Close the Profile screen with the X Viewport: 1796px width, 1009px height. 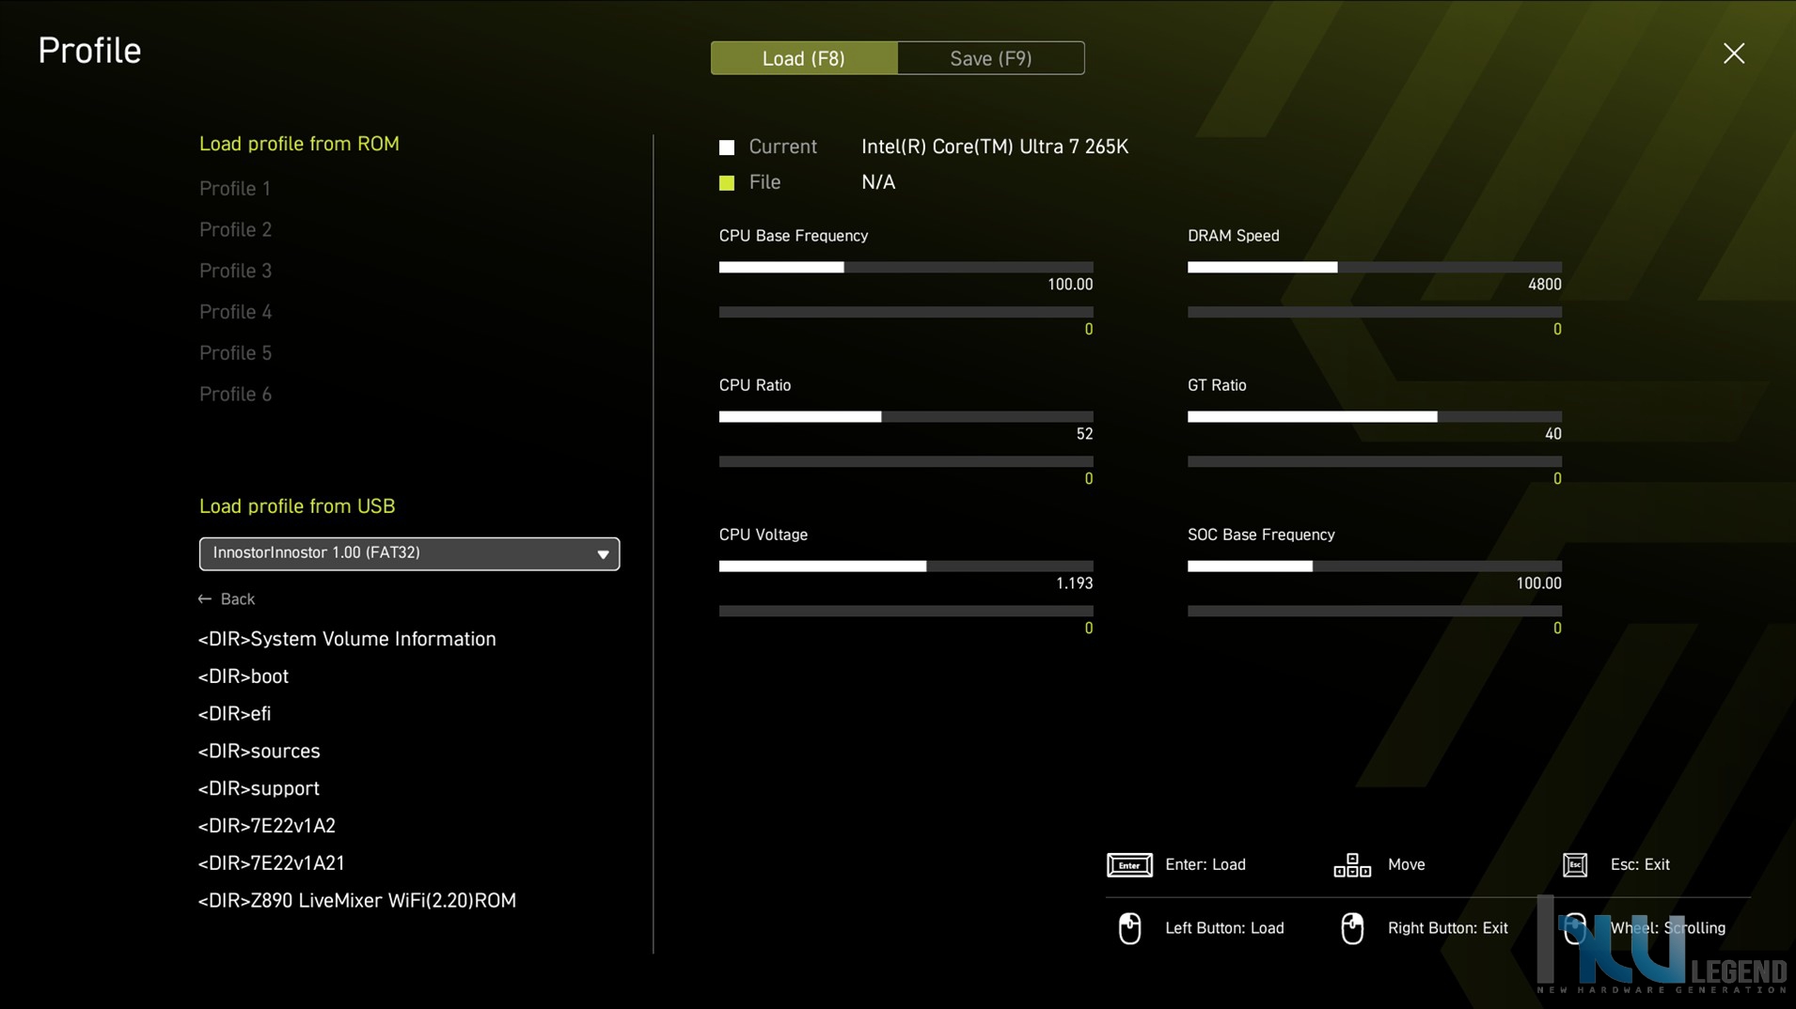point(1733,54)
